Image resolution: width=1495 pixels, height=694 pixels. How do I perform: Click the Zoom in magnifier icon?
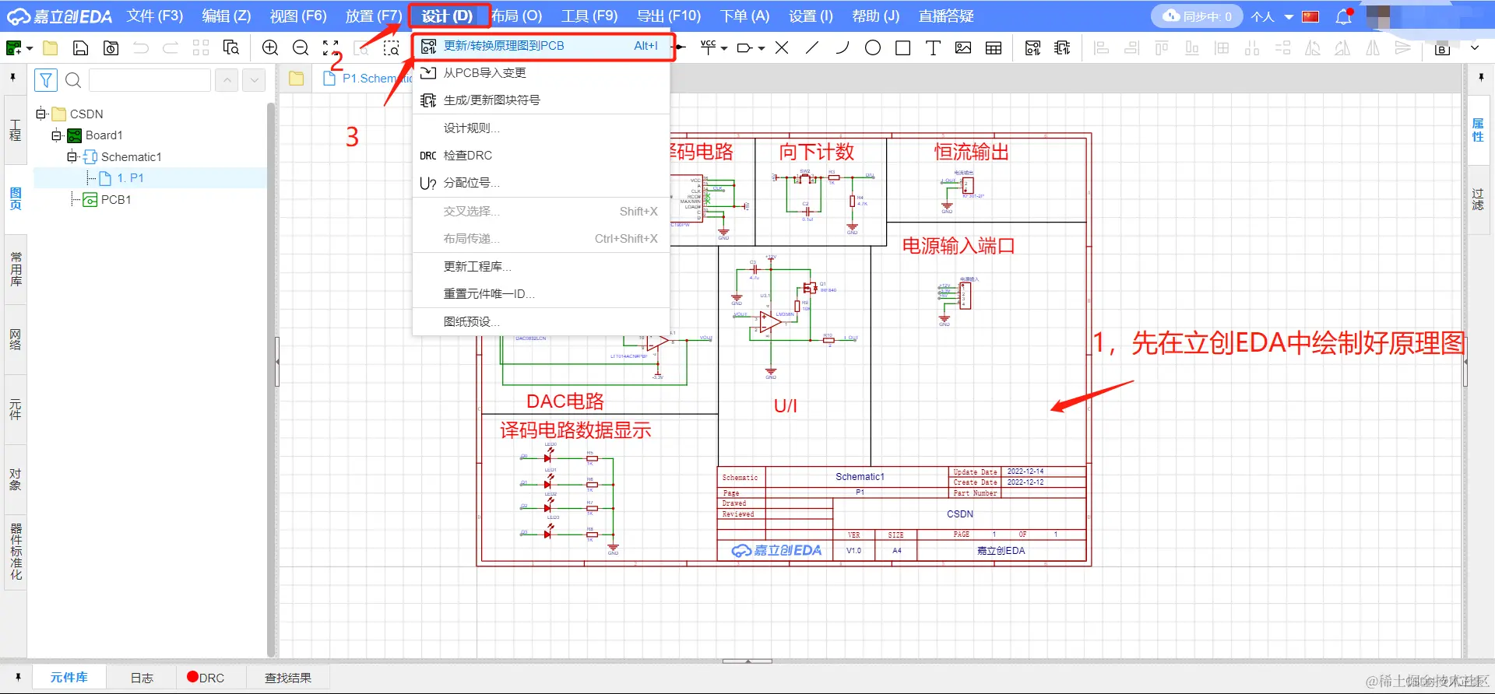tap(270, 48)
